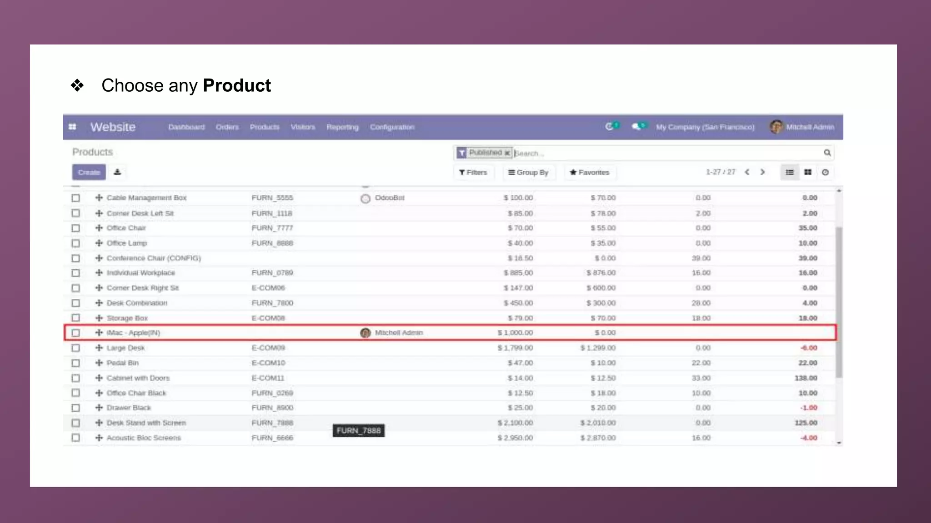Viewport: 931px width, 523px height.
Task: Open the apps grid menu icon
Action: (72, 127)
